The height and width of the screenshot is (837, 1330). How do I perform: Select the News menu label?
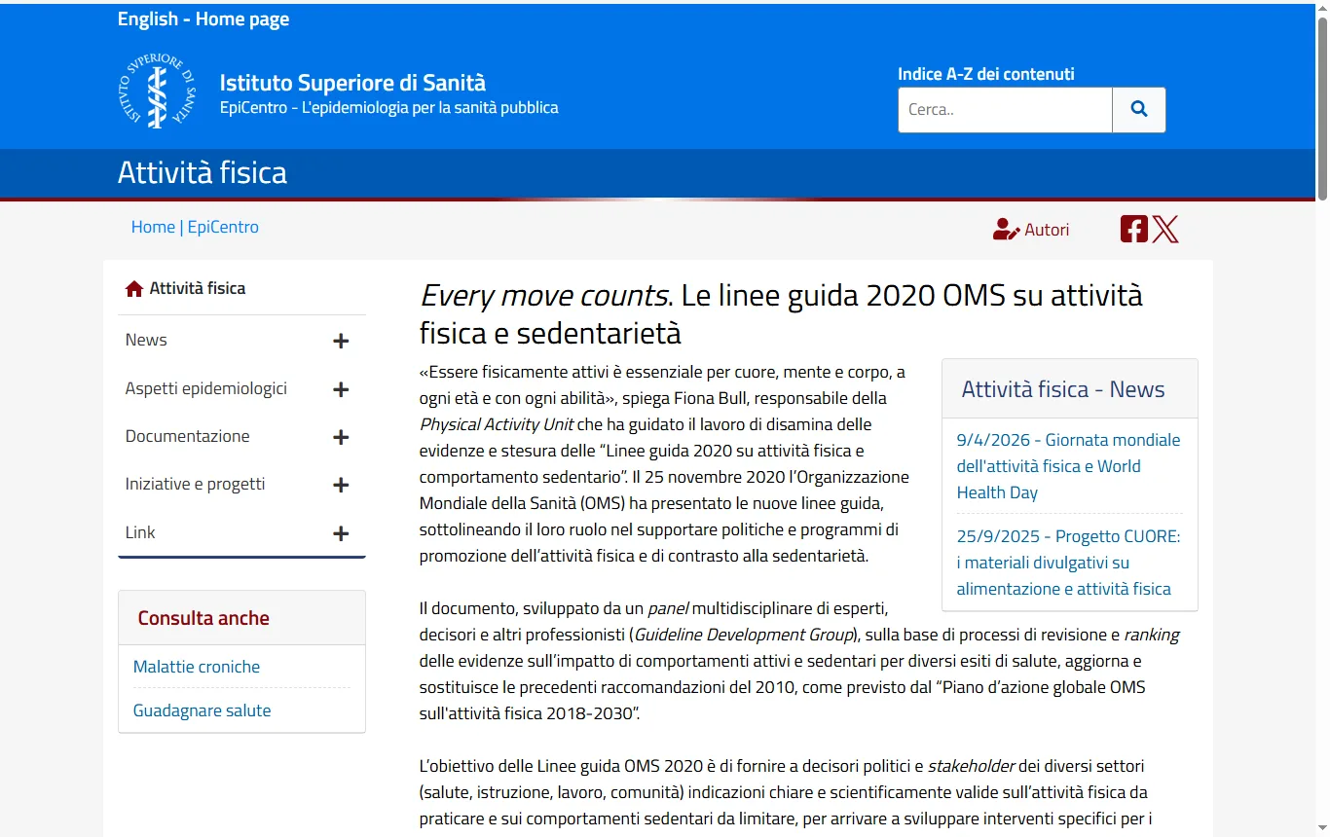146,340
